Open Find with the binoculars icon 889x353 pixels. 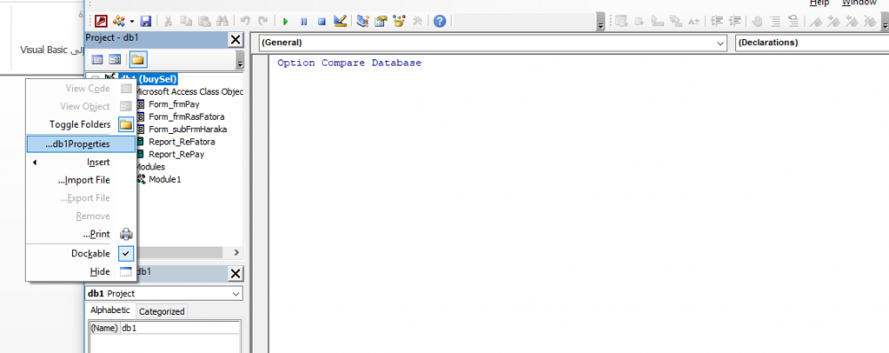click(x=223, y=21)
